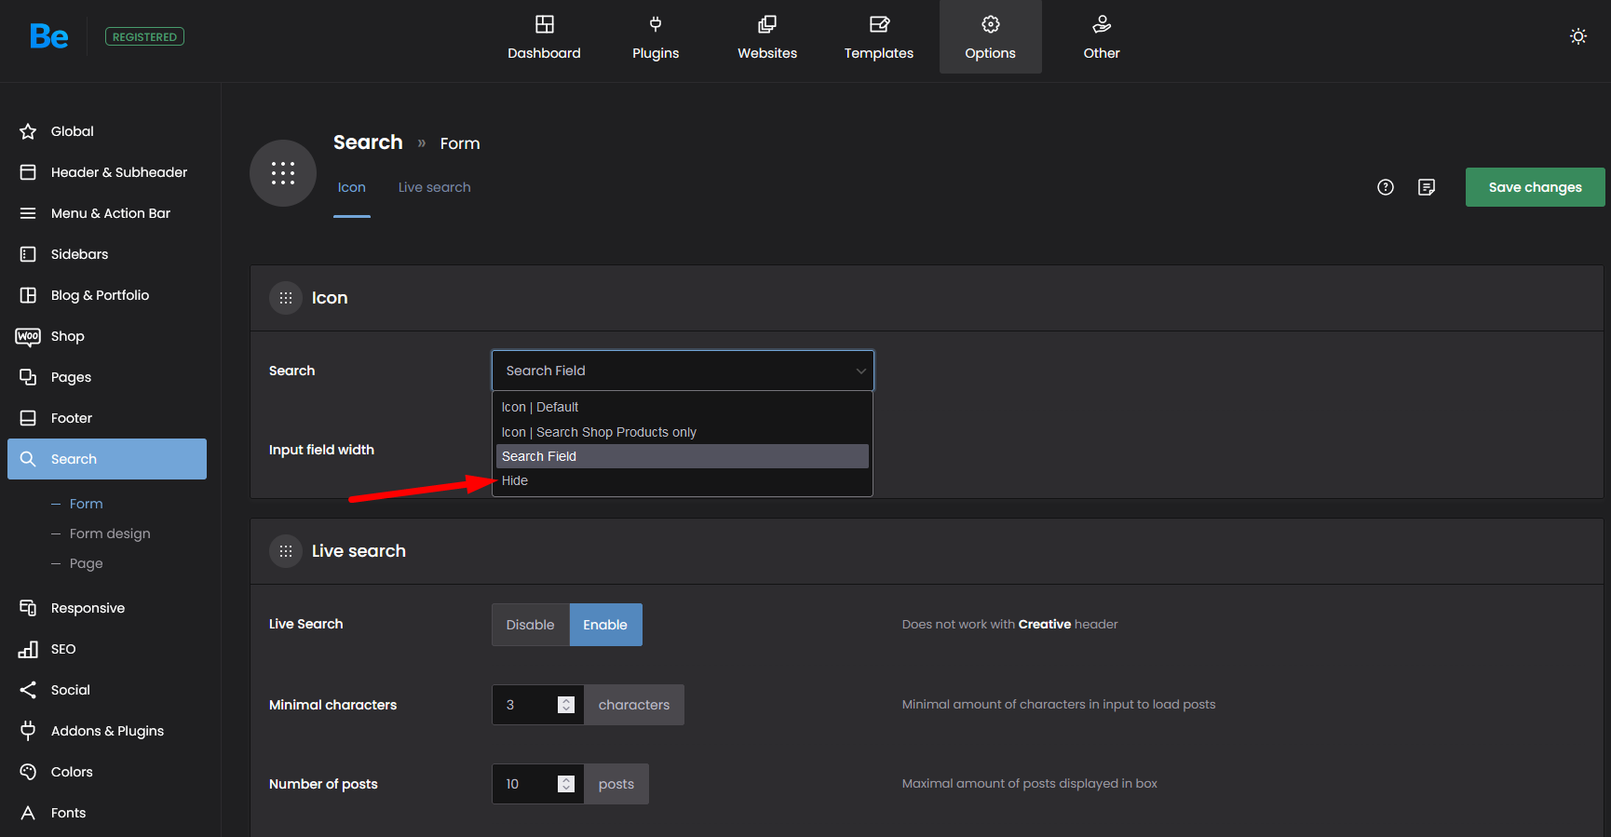Click Number of posts stepper arrows
Image resolution: width=1611 pixels, height=837 pixels.
(x=566, y=784)
